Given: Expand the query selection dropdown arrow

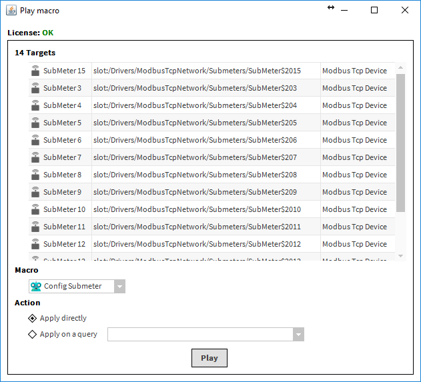Looking at the screenshot, I should coord(299,335).
